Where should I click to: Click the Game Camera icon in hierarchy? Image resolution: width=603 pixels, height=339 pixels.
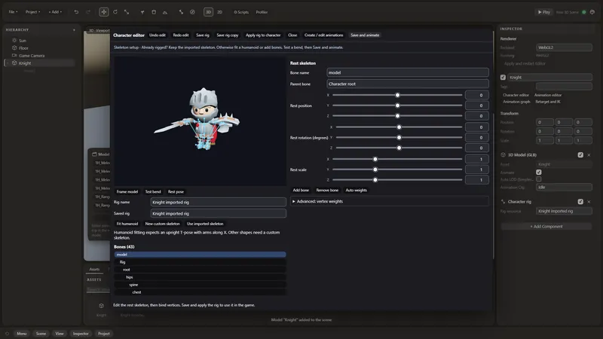click(14, 55)
